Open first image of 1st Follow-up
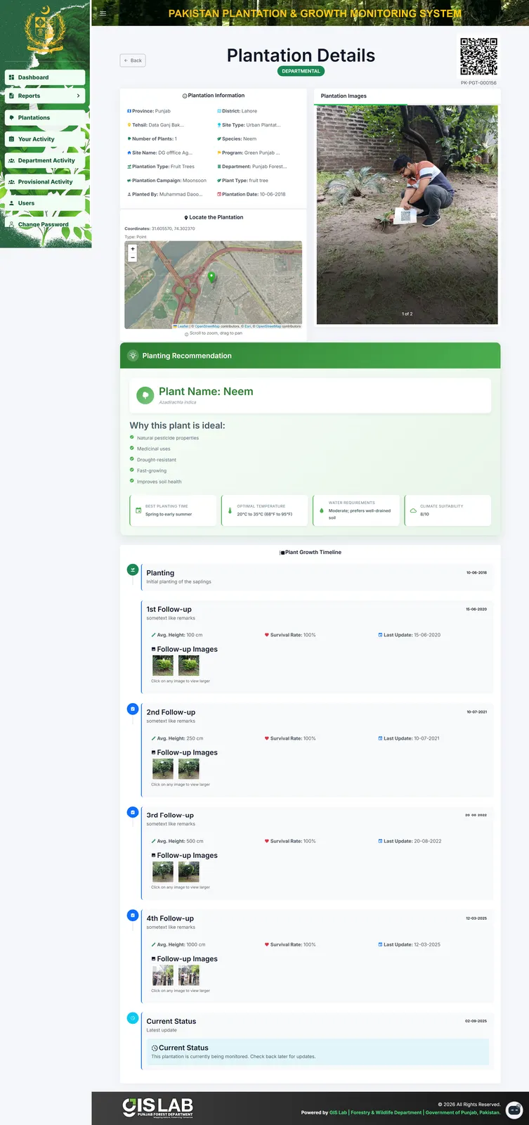The image size is (529, 1125). pos(163,665)
